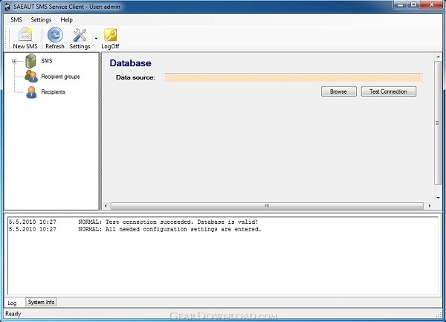
Task: Maximize the SMS Service Client window
Action: click(413, 4)
